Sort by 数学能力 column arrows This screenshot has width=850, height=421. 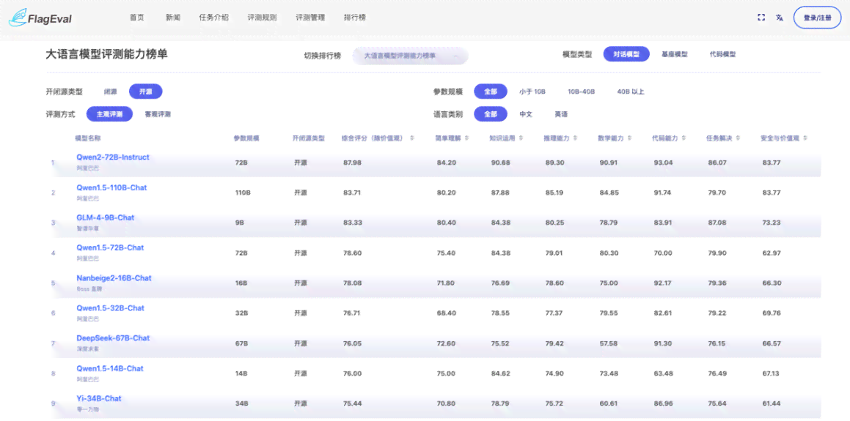pyautogui.click(x=629, y=138)
